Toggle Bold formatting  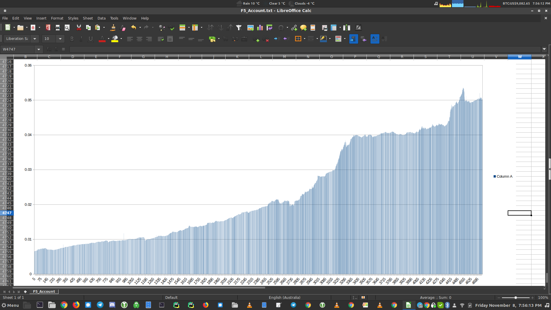coord(72,39)
